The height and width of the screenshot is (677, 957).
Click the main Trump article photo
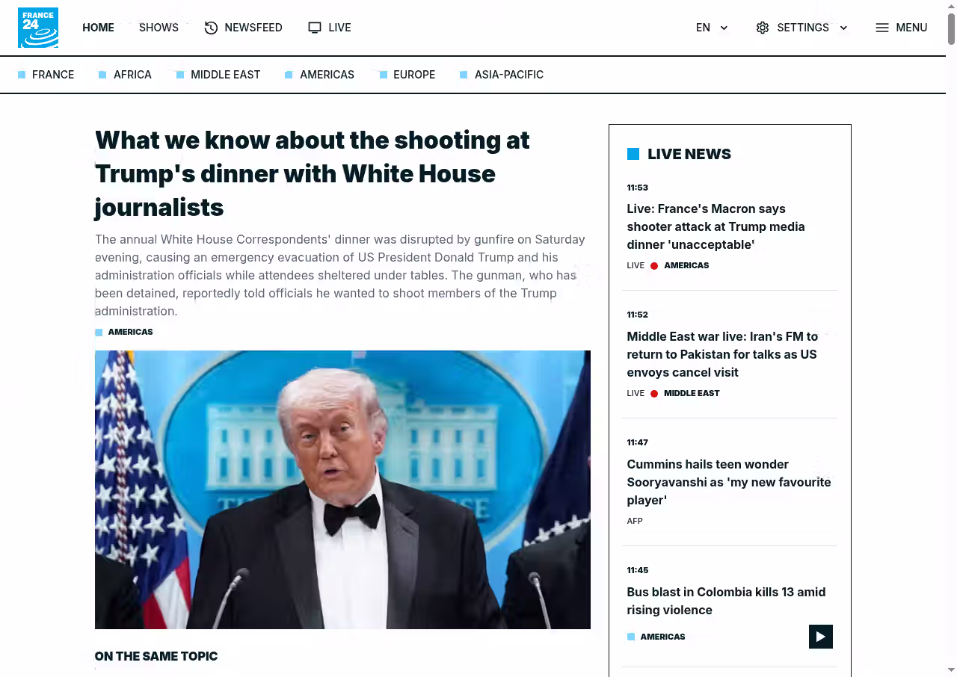tap(342, 489)
